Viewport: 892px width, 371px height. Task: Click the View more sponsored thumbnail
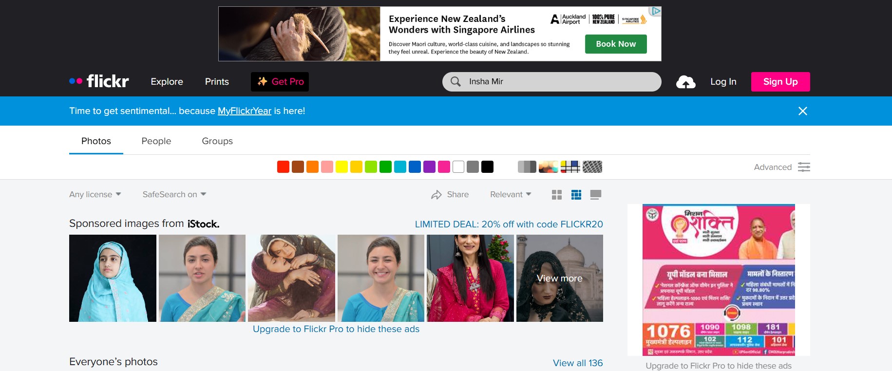pyautogui.click(x=560, y=278)
